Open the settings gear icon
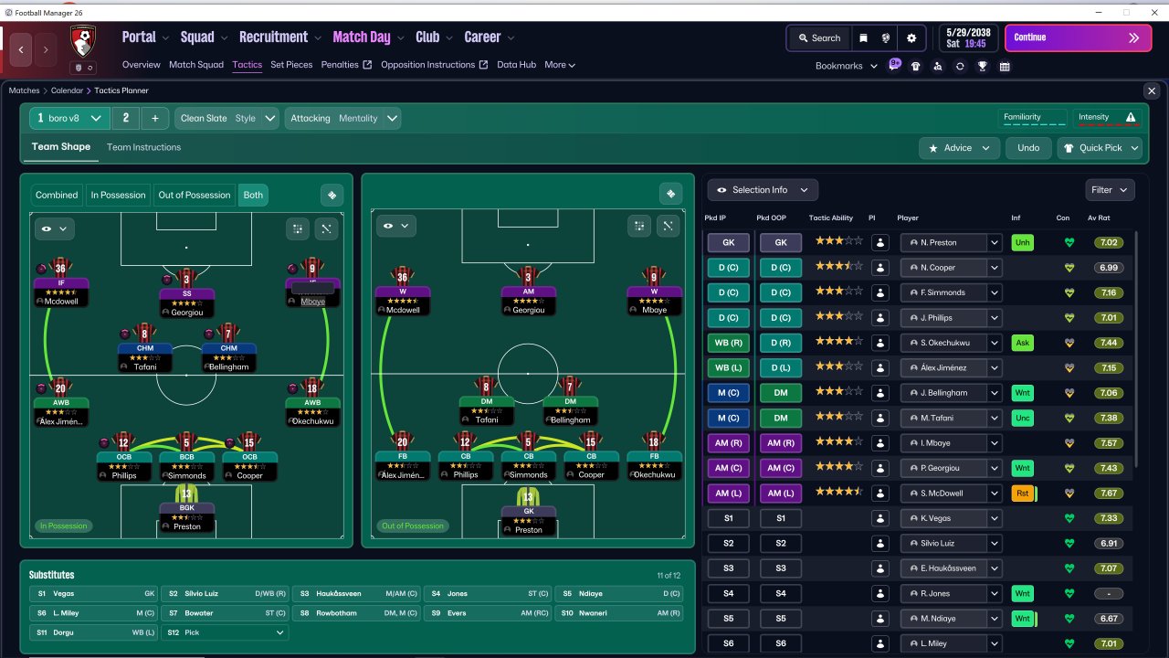 coord(911,38)
